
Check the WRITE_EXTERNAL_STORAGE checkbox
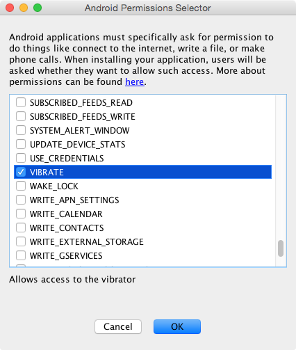click(x=21, y=241)
